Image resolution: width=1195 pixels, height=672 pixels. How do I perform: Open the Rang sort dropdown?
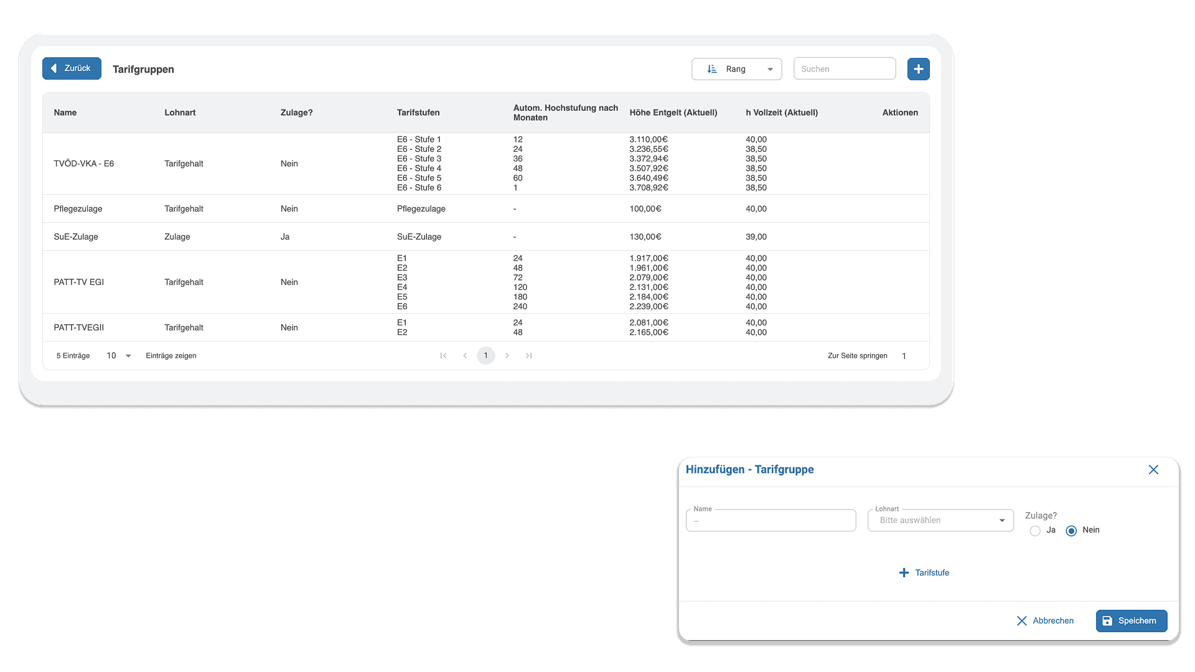tap(736, 69)
